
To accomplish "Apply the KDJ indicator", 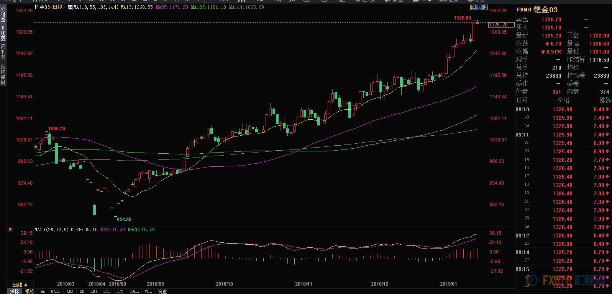I will point(94,291).
